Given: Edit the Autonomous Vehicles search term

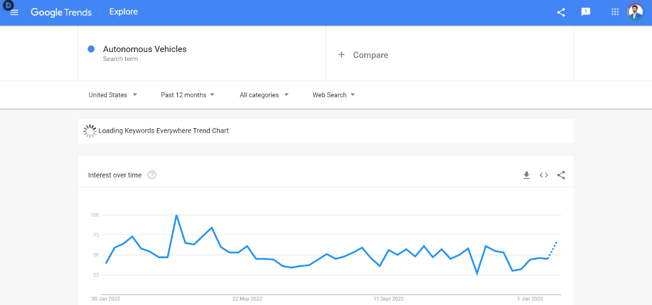Looking at the screenshot, I should pyautogui.click(x=145, y=49).
